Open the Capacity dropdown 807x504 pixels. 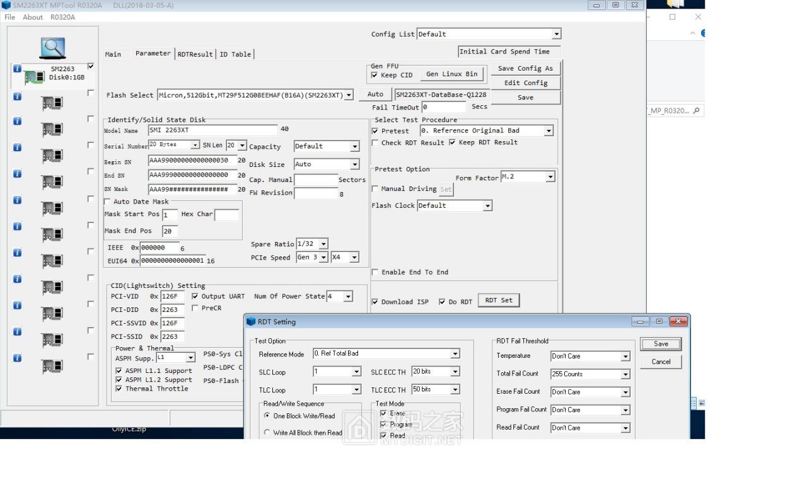tap(354, 146)
